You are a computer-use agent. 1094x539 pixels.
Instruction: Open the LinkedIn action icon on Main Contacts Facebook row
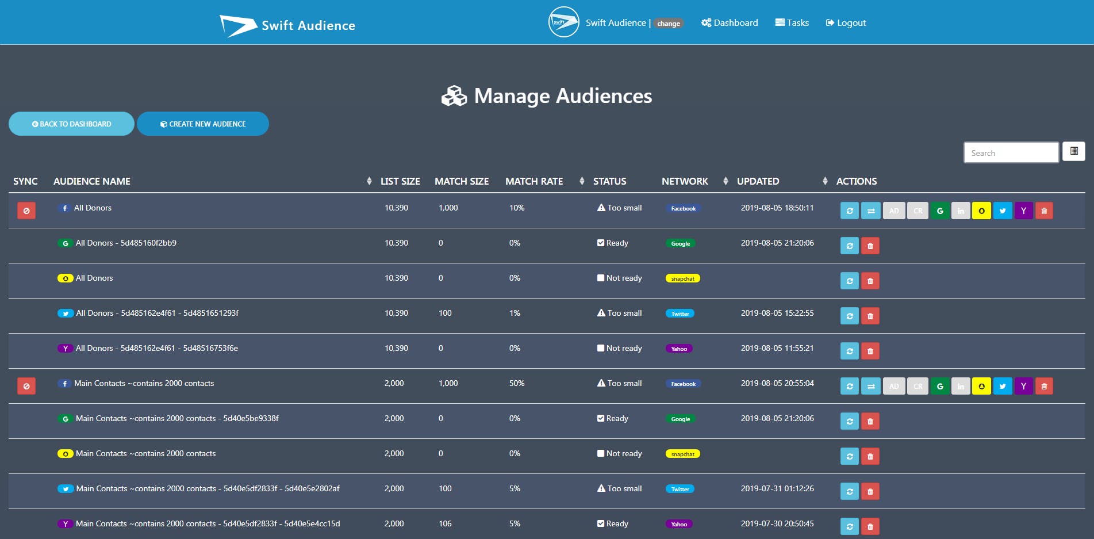pos(961,386)
